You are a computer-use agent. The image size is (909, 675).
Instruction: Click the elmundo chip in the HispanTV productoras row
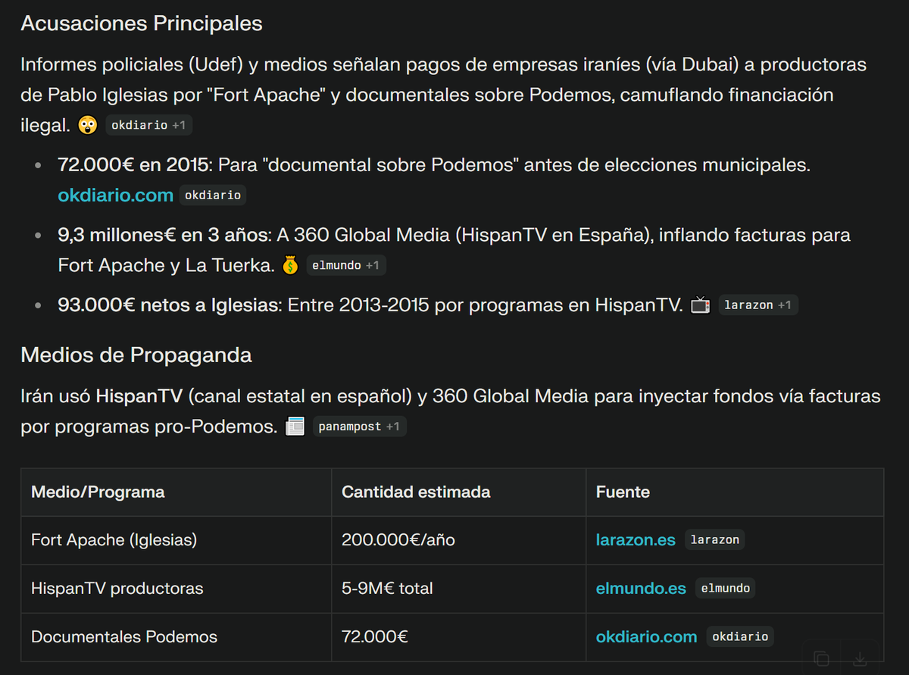point(726,588)
